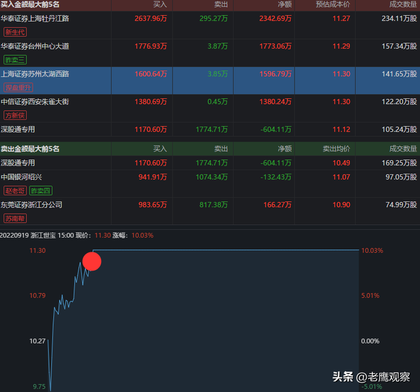The width and height of the screenshot is (420, 392).
Task: Select the 华泰证券上海牡丹江路 row name
Action: (35, 18)
